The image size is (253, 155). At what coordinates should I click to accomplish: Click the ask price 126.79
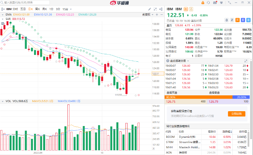click(x=213, y=102)
